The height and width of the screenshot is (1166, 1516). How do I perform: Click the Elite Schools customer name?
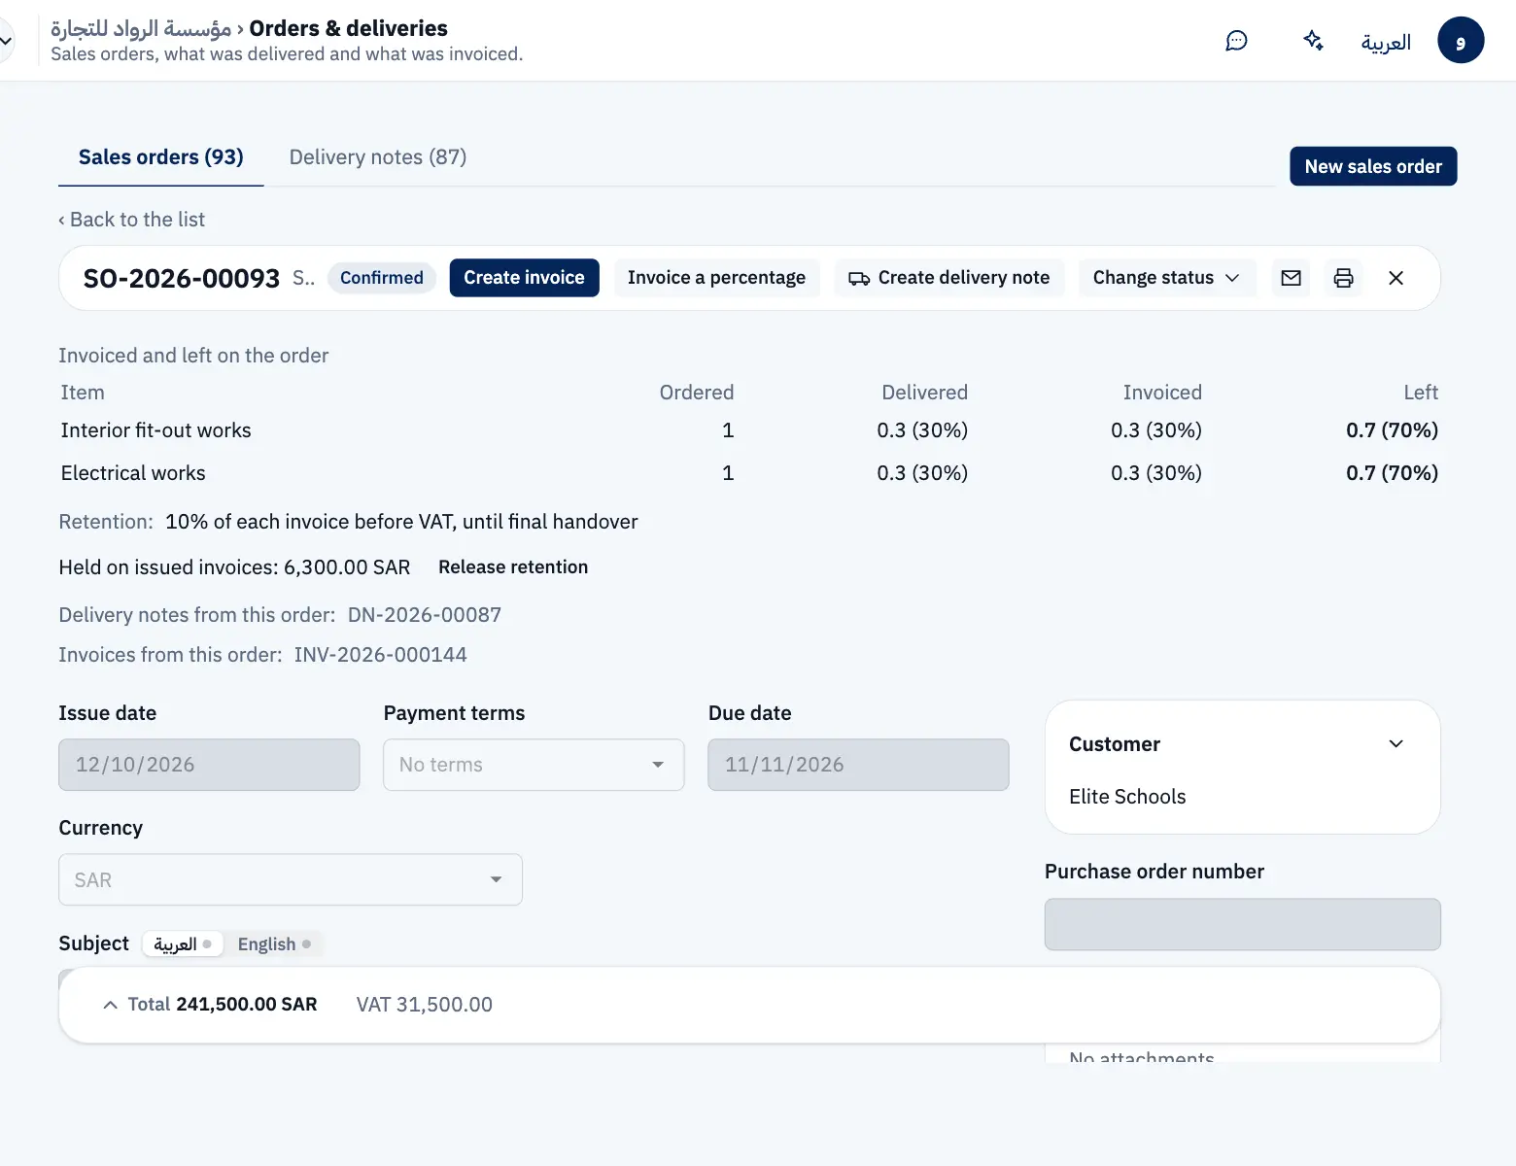(x=1127, y=797)
